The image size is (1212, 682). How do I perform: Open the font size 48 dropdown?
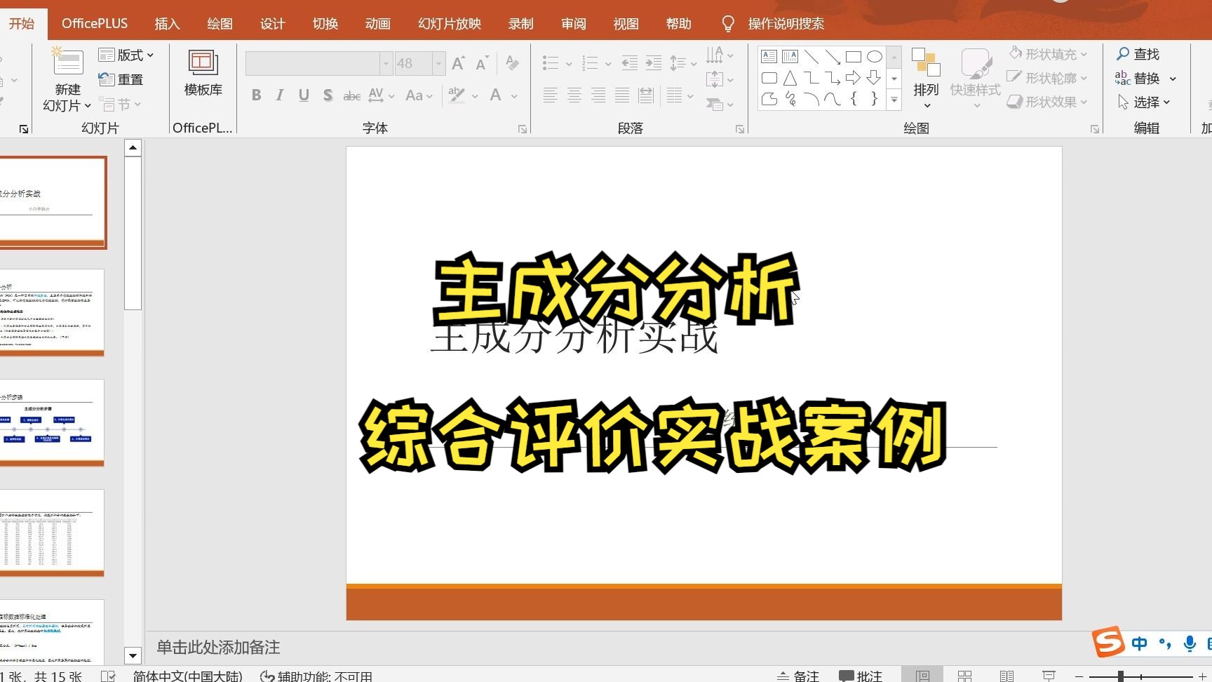pyautogui.click(x=438, y=64)
